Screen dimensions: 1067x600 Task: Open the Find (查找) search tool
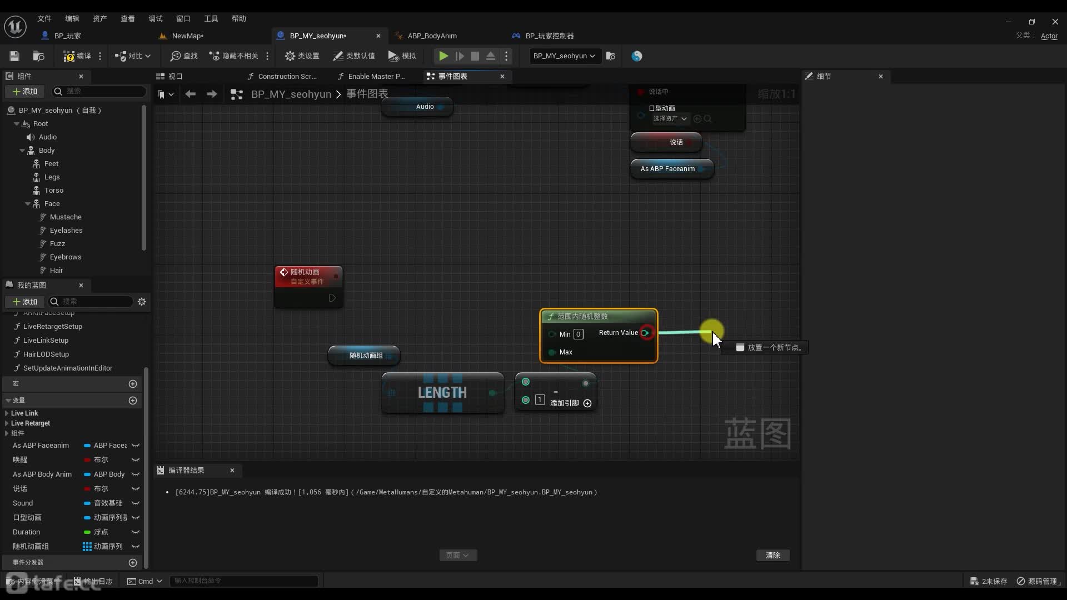[184, 56]
